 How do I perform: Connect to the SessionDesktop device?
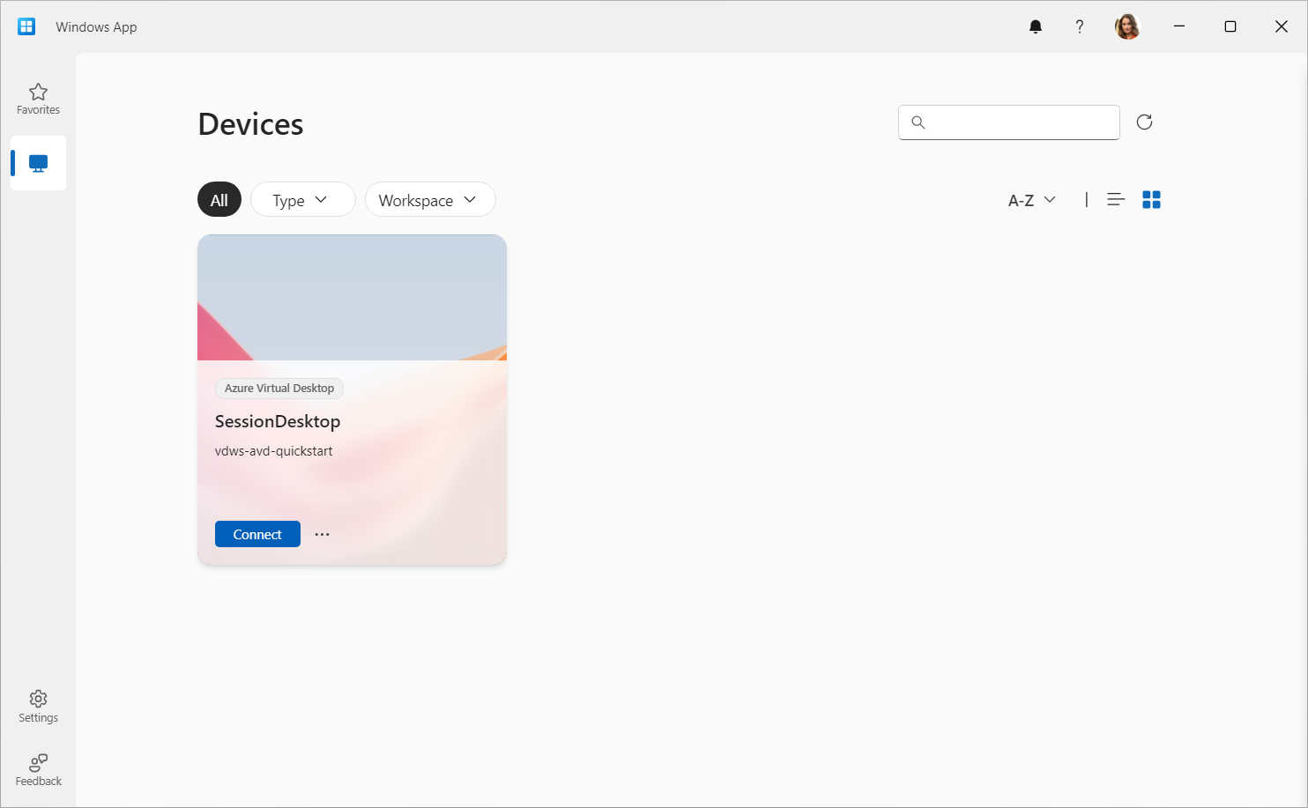(x=257, y=534)
